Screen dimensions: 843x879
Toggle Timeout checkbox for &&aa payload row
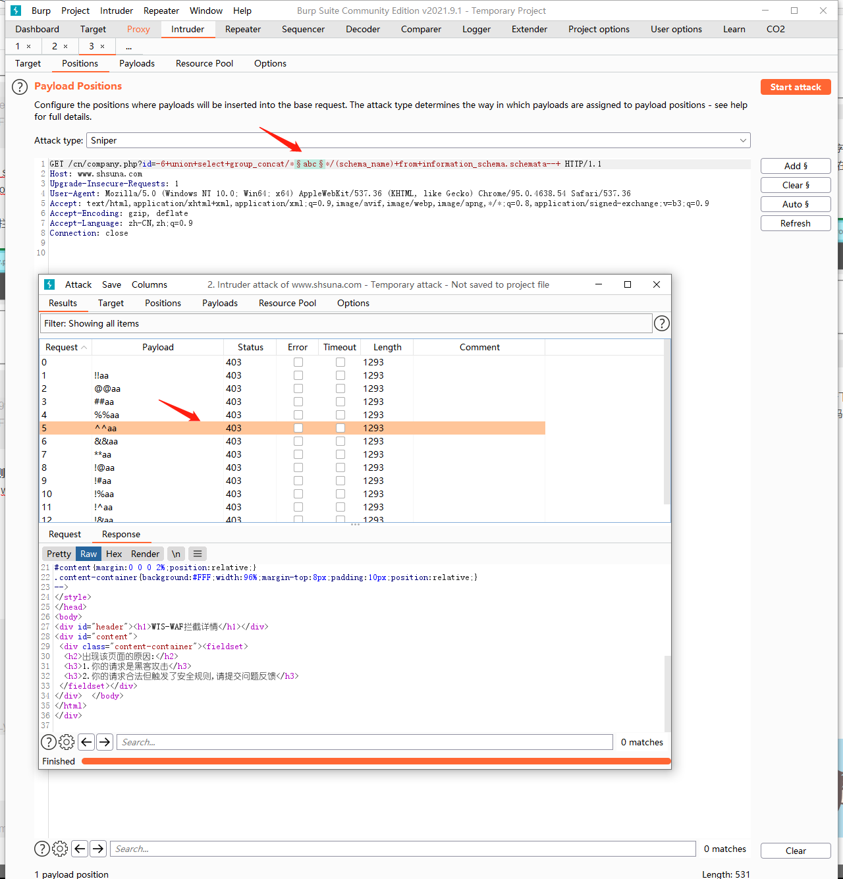(340, 441)
